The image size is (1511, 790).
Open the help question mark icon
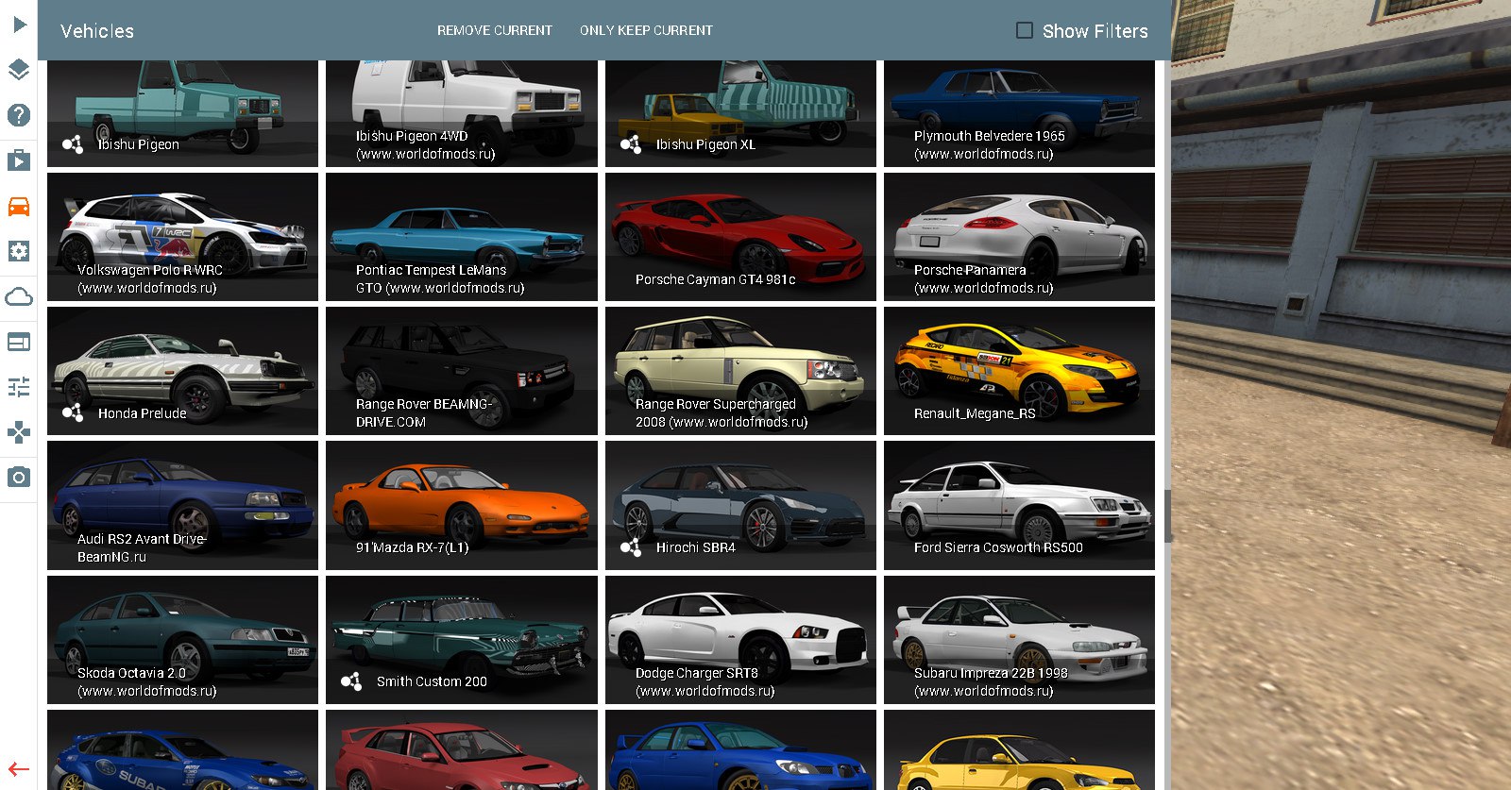pos(19,115)
